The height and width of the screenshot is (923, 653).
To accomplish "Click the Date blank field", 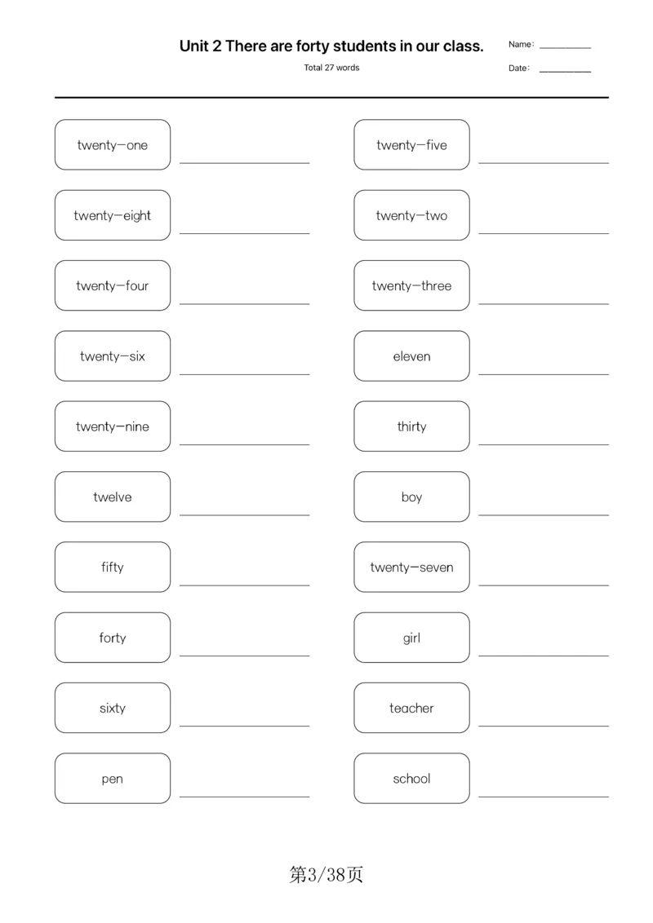I will [565, 71].
